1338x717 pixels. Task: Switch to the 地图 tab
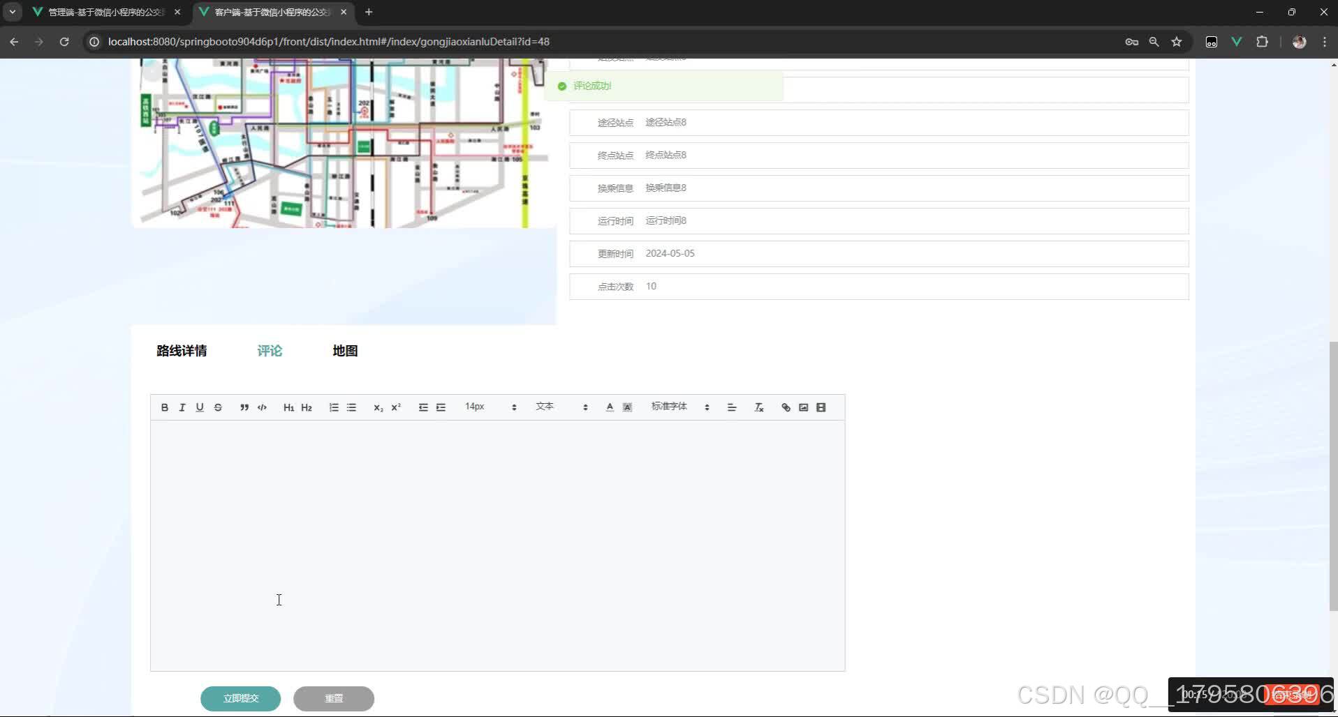pyautogui.click(x=345, y=351)
